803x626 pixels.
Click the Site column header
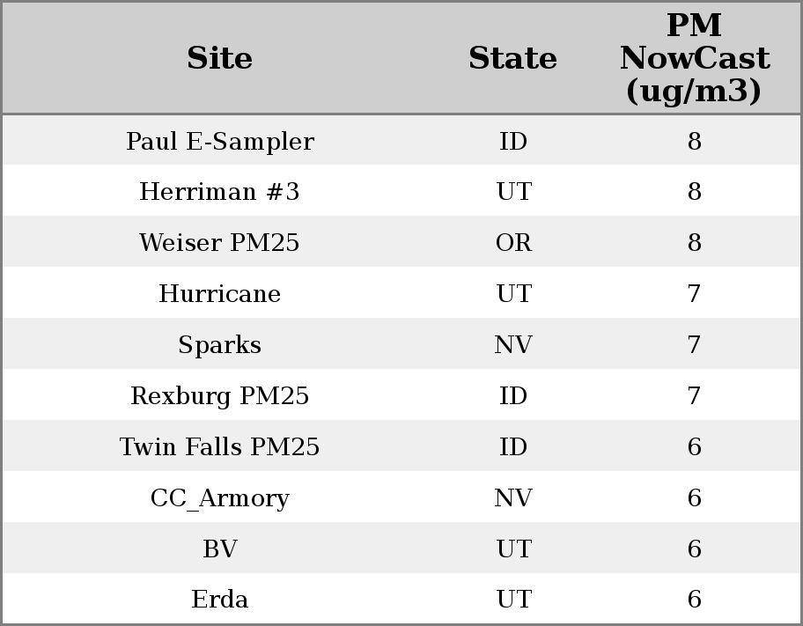pos(219,58)
